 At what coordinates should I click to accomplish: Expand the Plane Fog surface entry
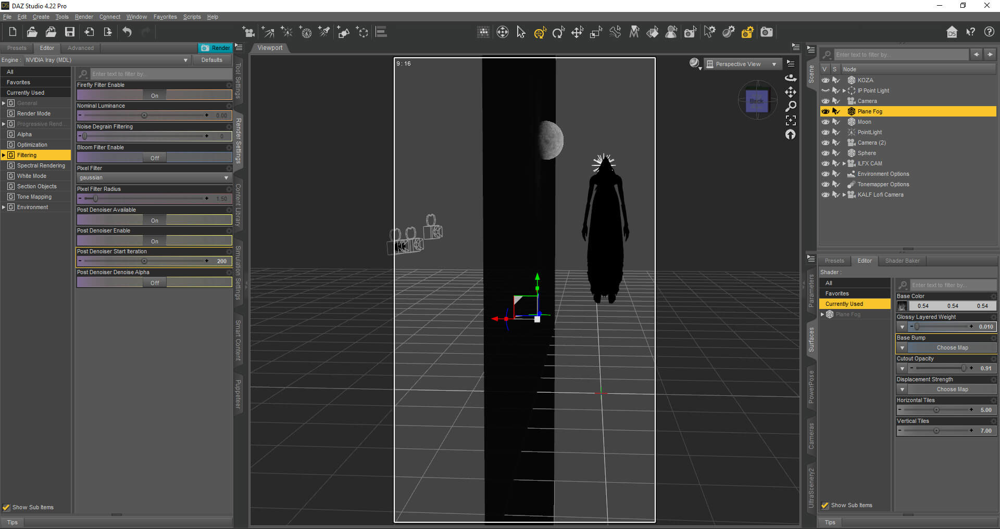click(x=822, y=314)
